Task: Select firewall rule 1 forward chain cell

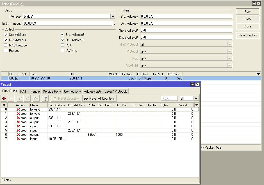Action: coord(38,114)
